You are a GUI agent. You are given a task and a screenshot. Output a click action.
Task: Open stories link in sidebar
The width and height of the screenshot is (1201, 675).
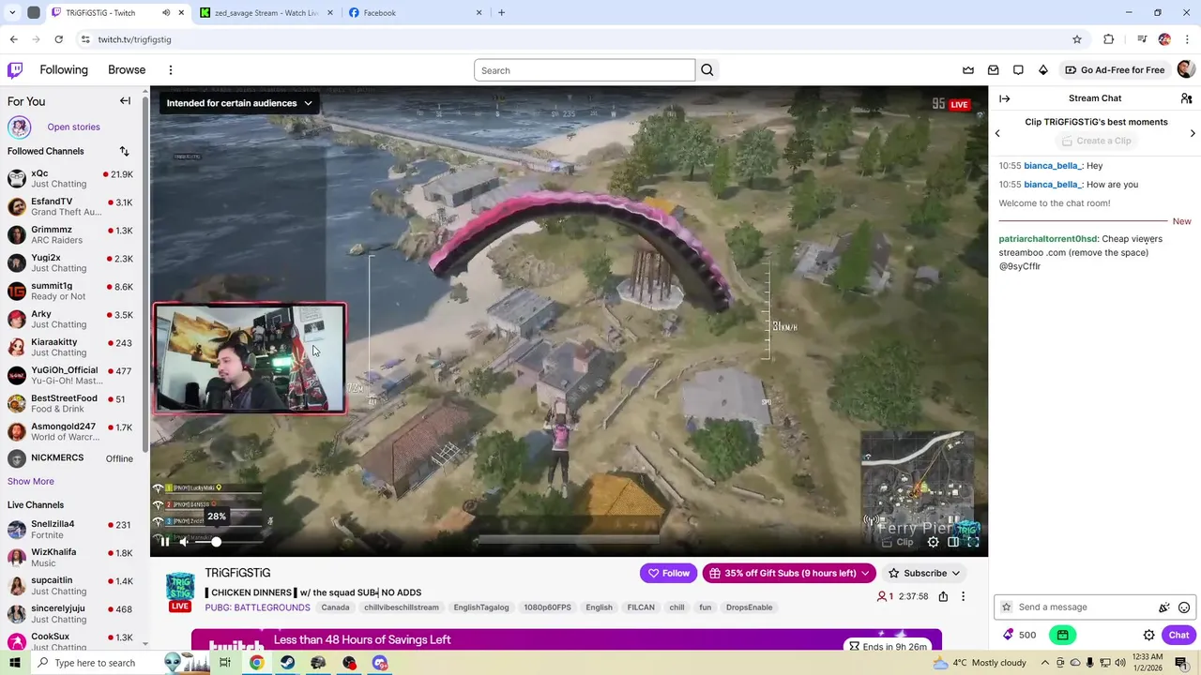click(x=73, y=127)
